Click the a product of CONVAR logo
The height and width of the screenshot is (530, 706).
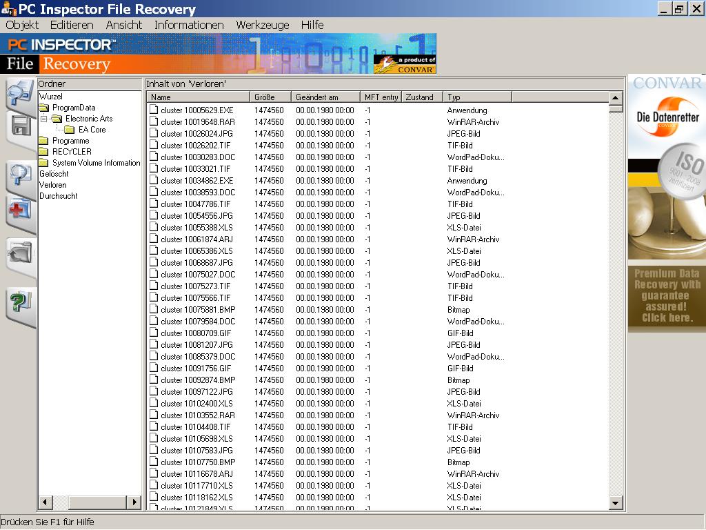[405, 64]
